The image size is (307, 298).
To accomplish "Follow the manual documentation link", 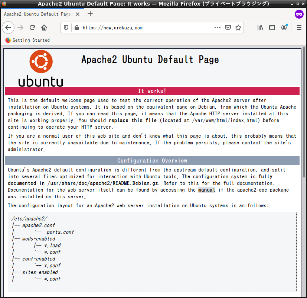I will coord(206,190).
